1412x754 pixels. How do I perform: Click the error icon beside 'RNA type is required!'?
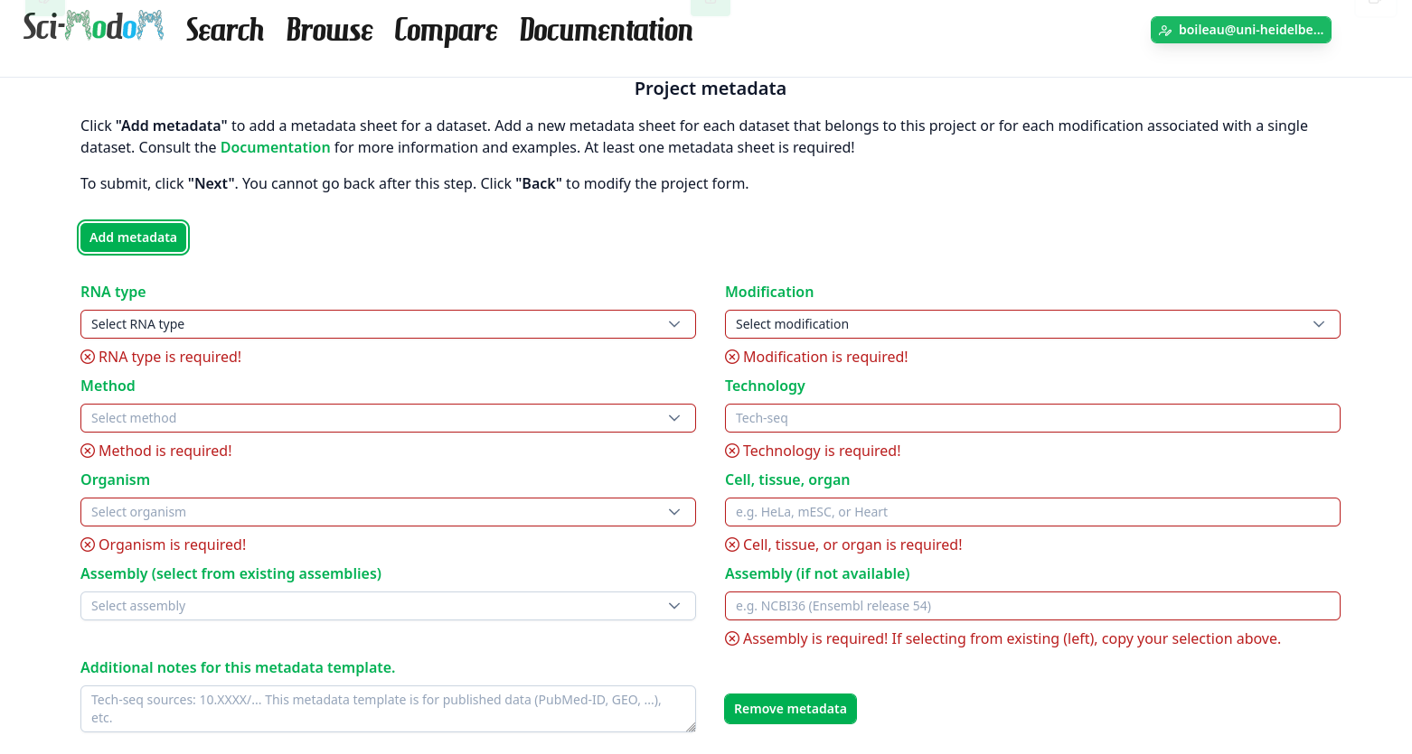pyautogui.click(x=88, y=357)
